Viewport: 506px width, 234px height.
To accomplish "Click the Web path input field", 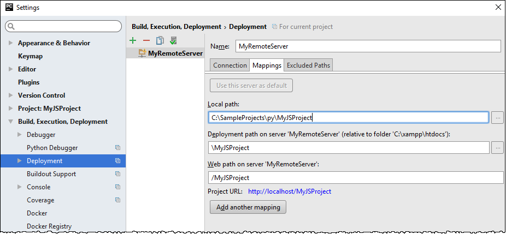I will click(x=356, y=178).
